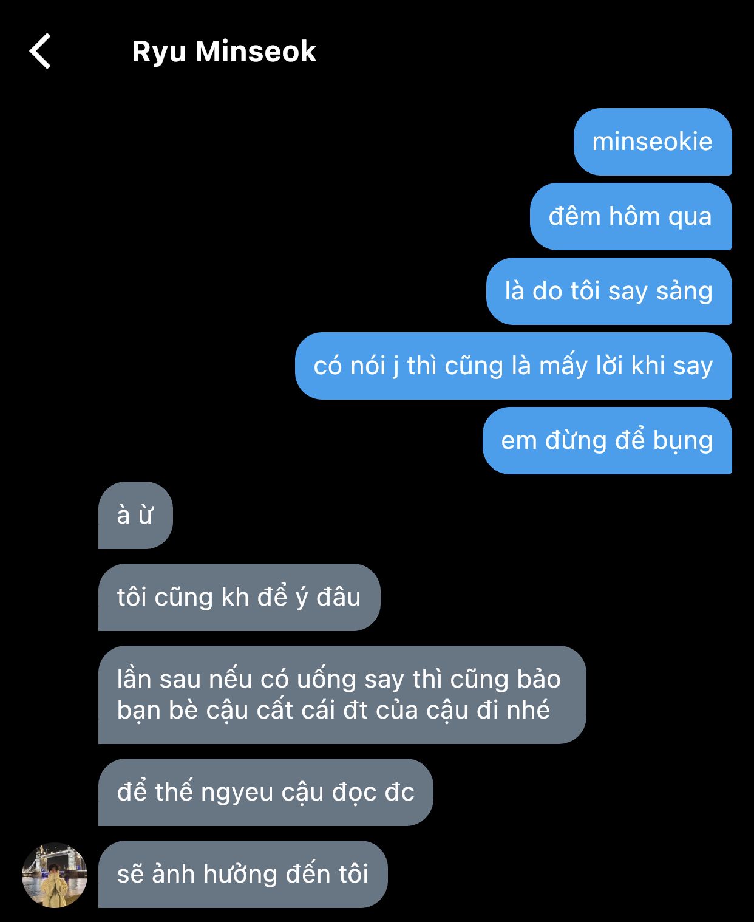The image size is (754, 922).
Task: Tap the 'à ừ' reply bubble
Action: point(135,515)
